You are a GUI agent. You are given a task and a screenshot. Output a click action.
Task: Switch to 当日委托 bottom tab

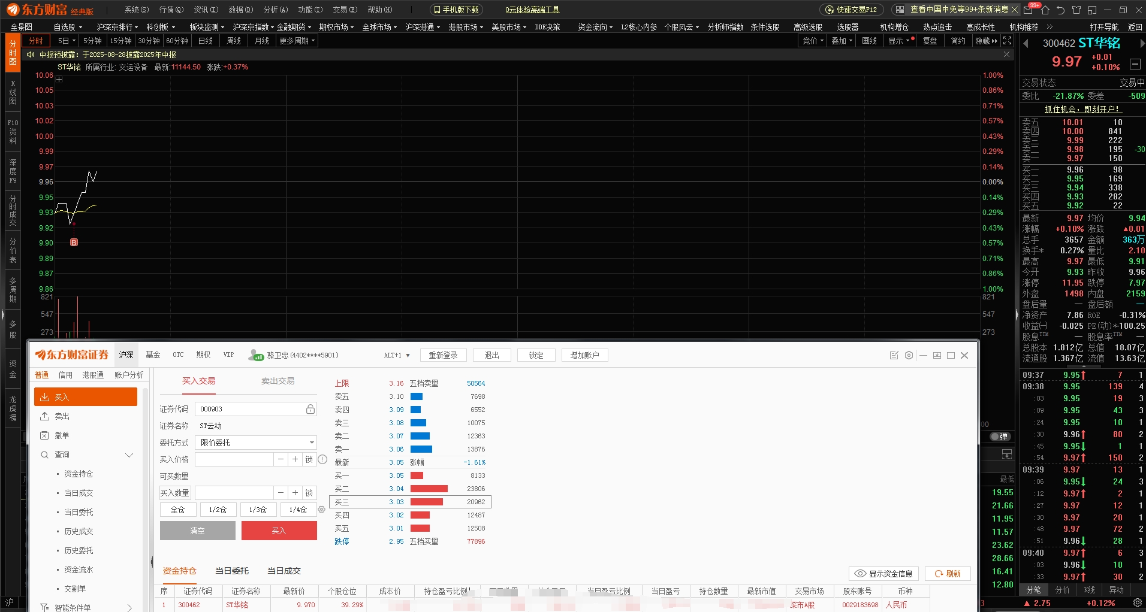coord(232,571)
